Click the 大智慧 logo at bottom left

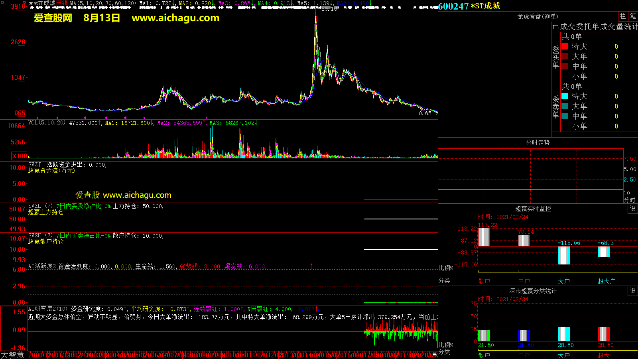[12, 355]
